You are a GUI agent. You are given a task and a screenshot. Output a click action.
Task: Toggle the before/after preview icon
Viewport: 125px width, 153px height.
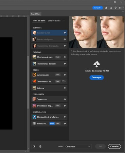[x=34, y=147]
